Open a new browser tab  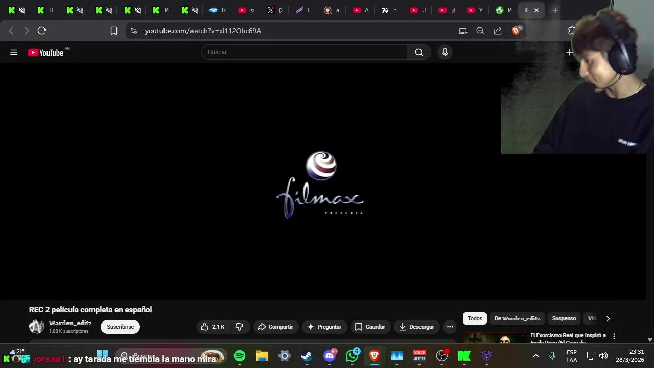point(555,10)
